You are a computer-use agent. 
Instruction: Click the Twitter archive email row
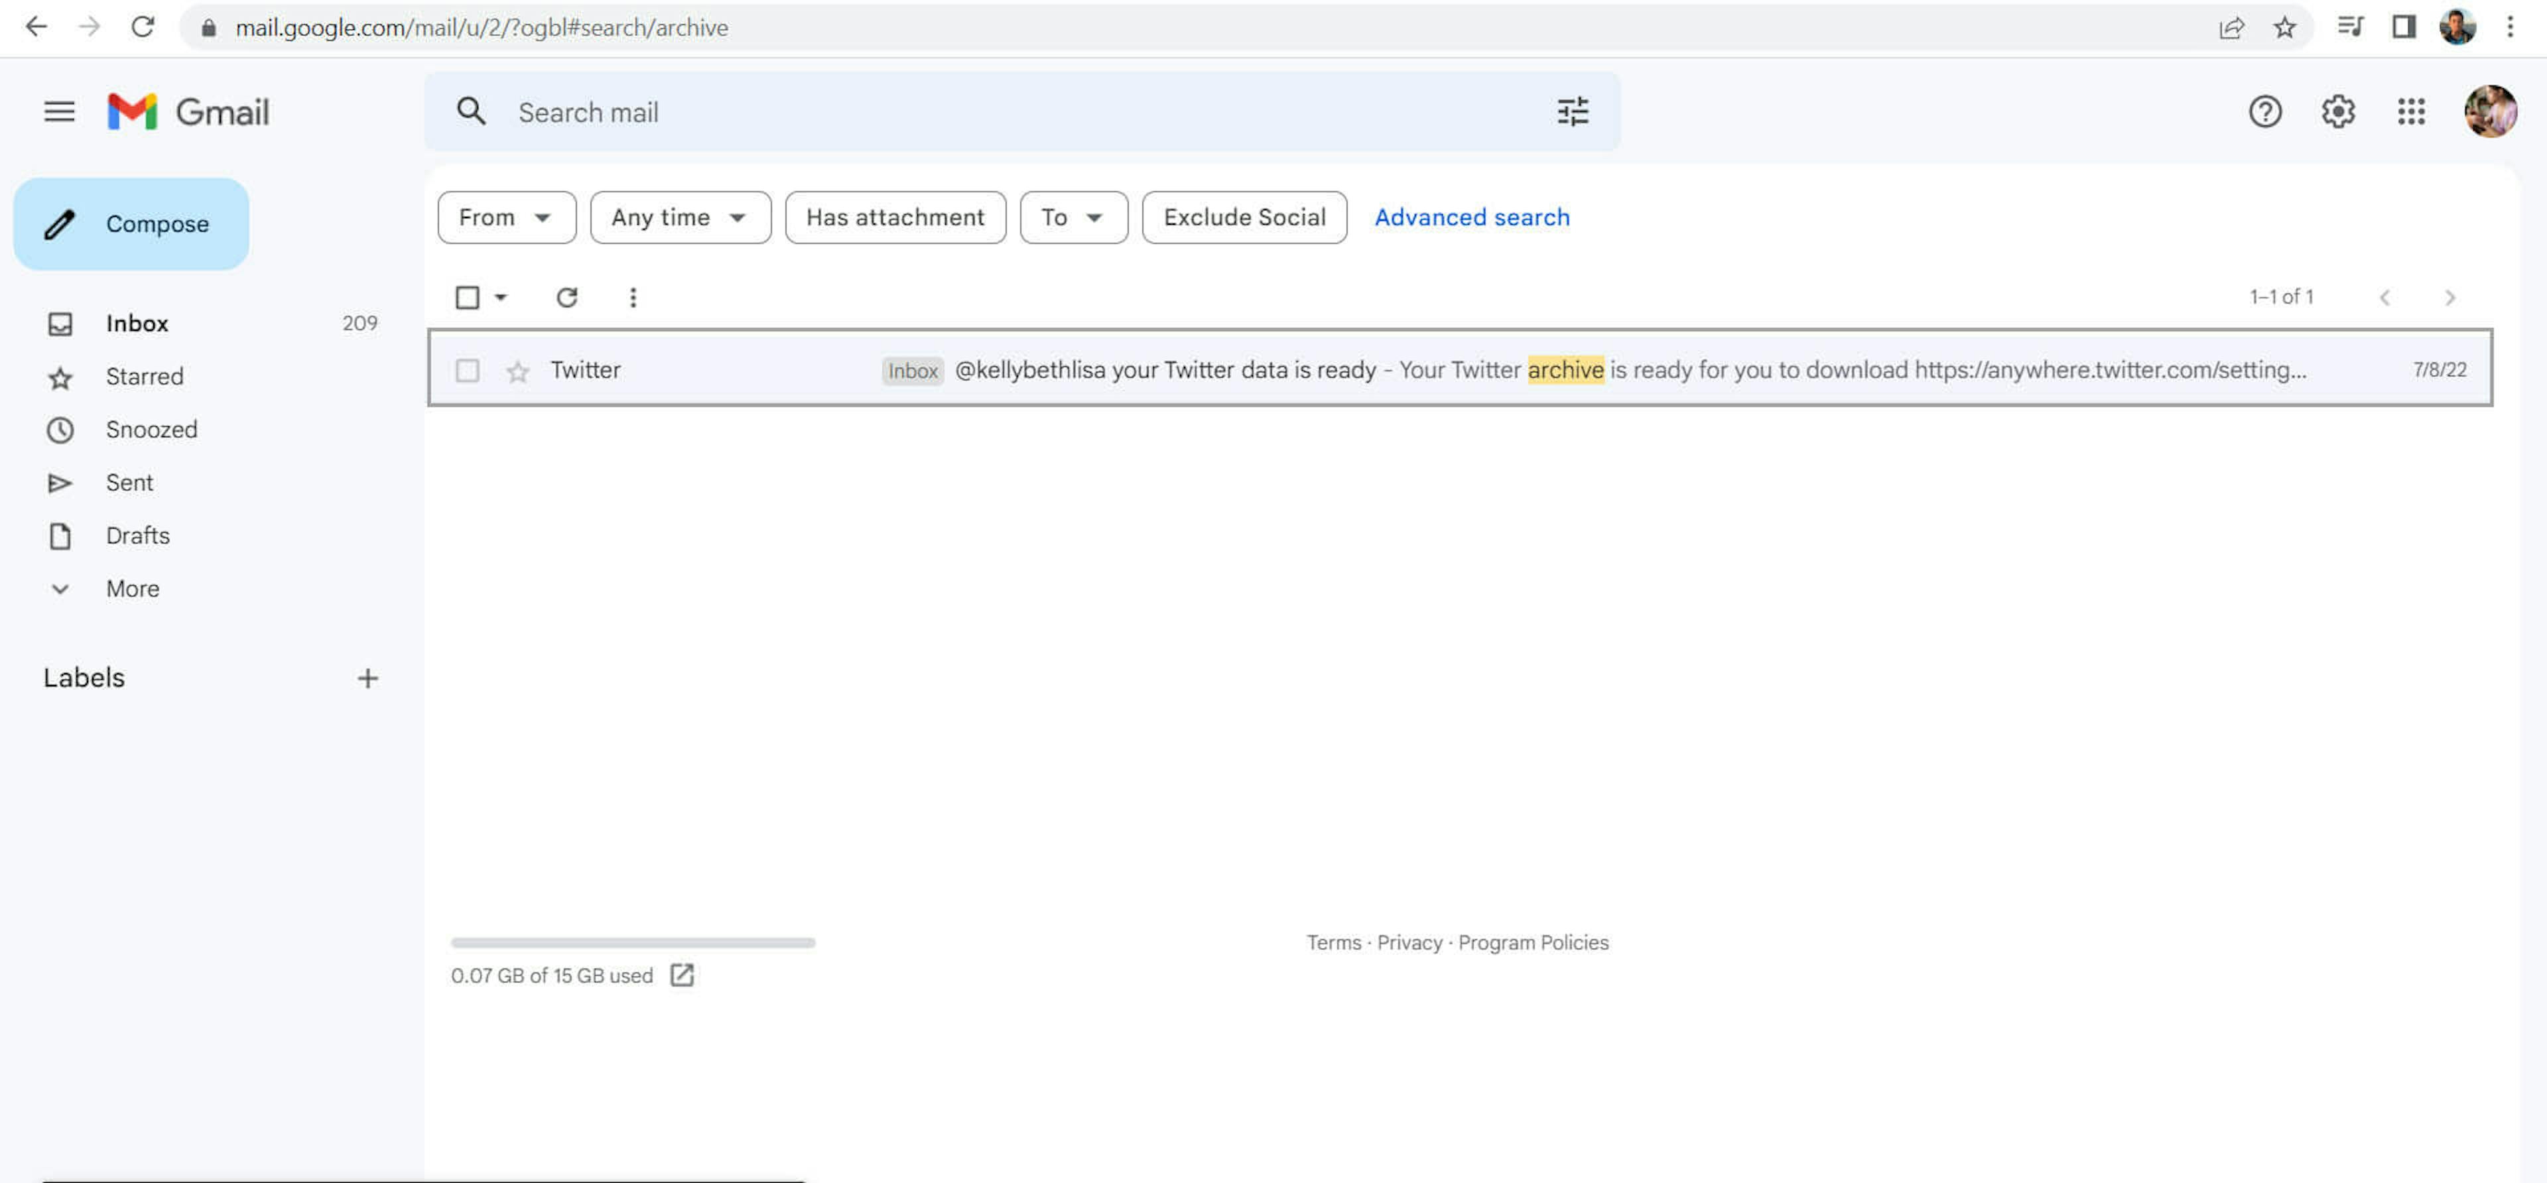(1457, 369)
